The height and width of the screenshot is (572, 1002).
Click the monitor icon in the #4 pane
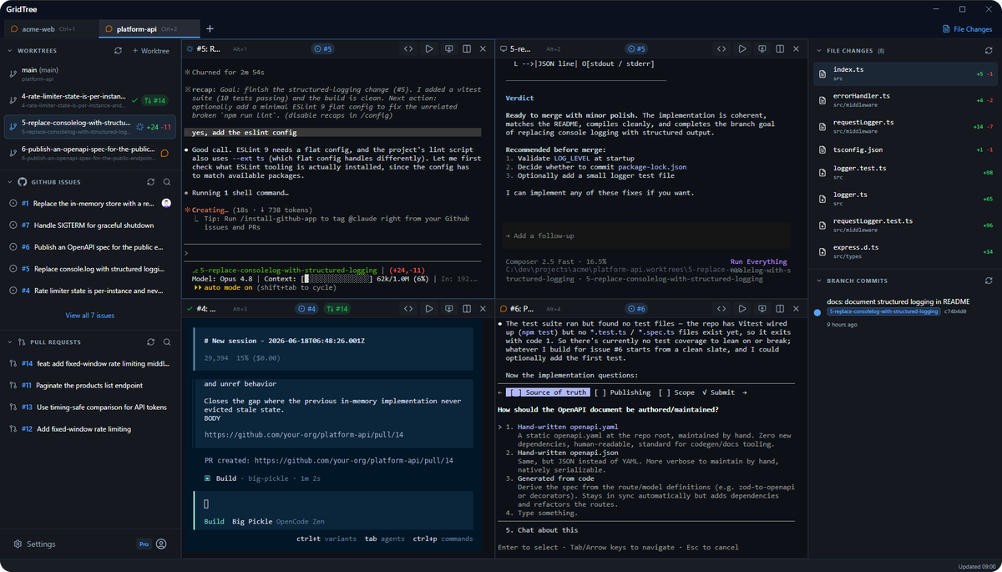[x=449, y=309]
